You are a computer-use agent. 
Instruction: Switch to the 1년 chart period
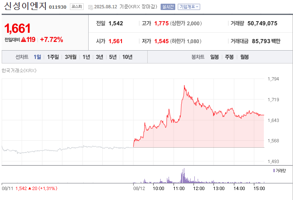point(86,57)
